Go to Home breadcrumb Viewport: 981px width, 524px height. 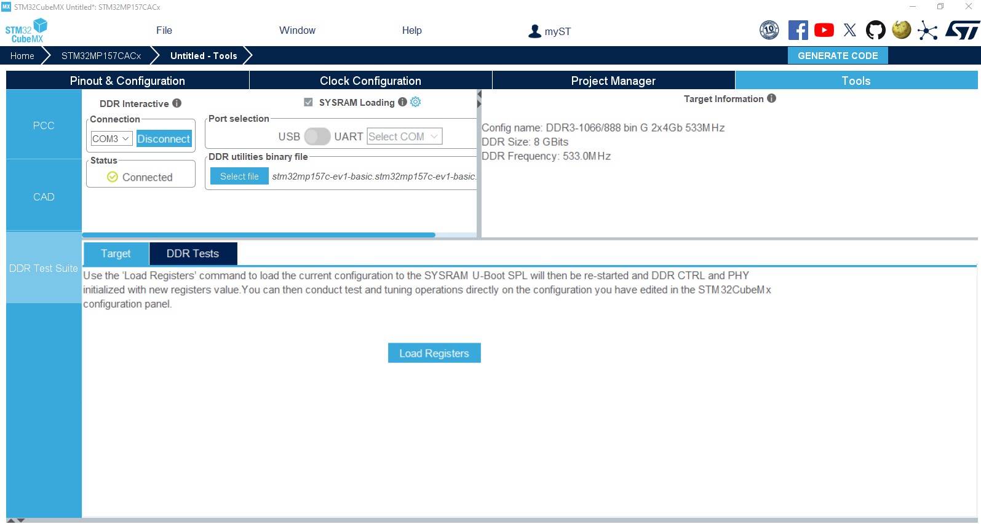pyautogui.click(x=22, y=56)
